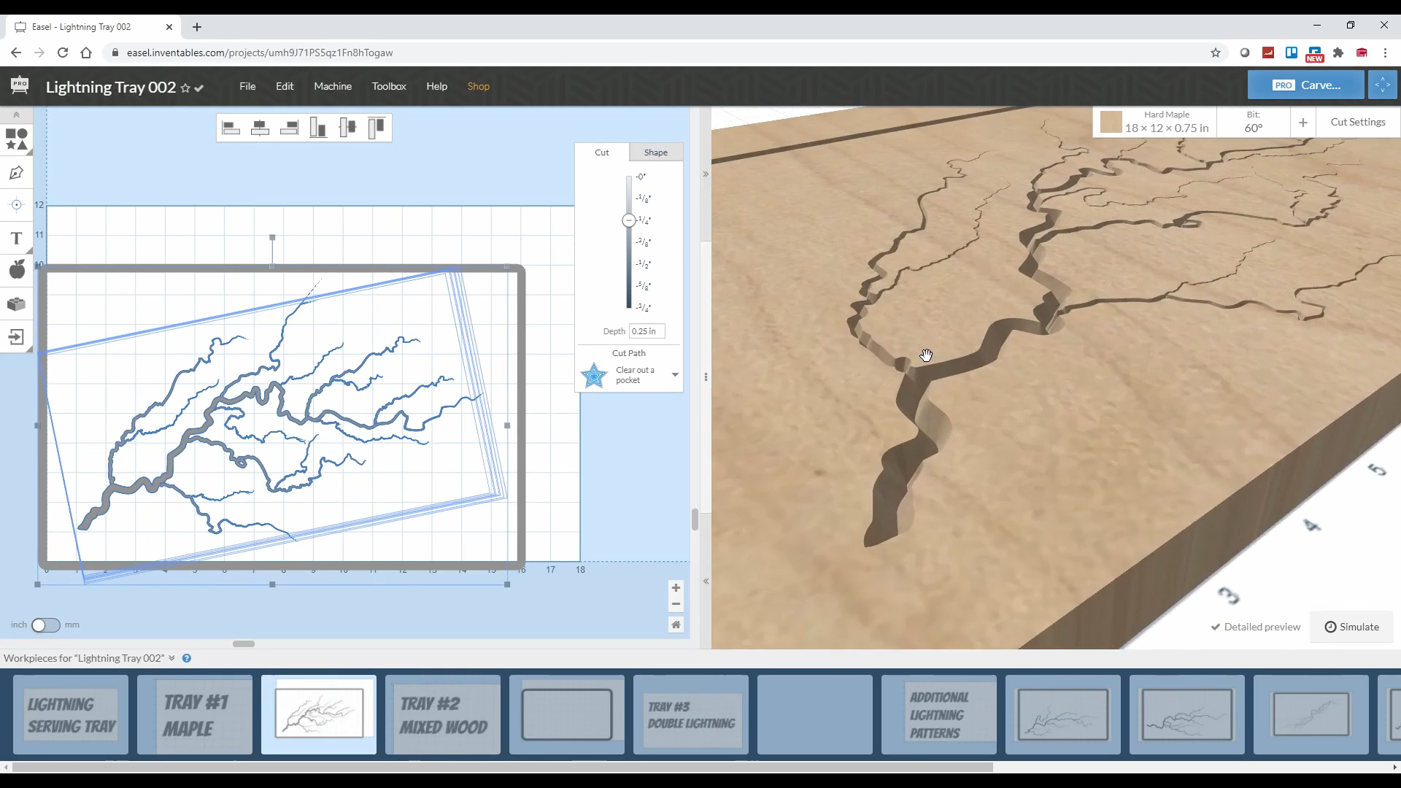Select the Tray #2 Mixed Wood workpiece
Screen dimensions: 1401x788
click(443, 715)
